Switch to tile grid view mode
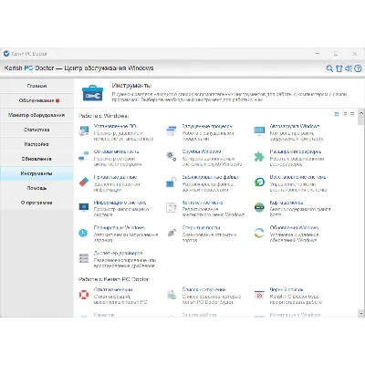Screen dimensions: 365x365 (x=337, y=114)
